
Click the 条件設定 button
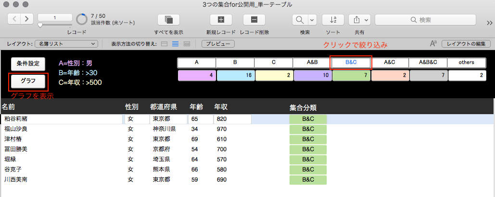[x=28, y=64]
